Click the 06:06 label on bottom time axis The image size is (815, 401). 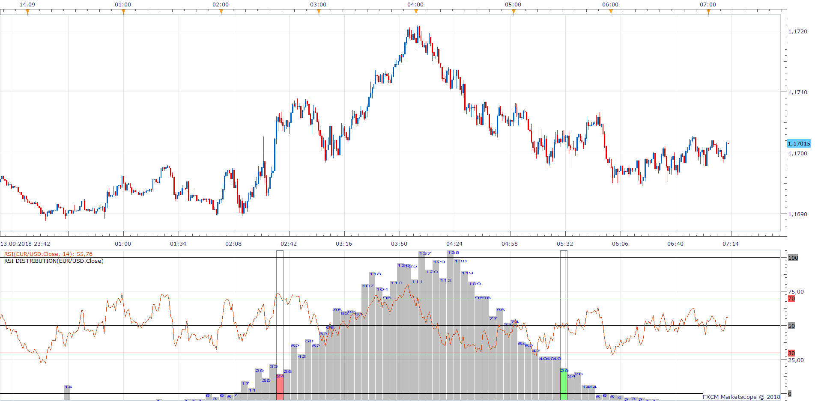click(620, 244)
